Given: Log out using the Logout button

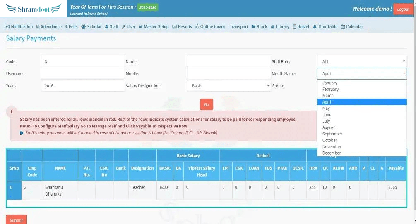Looking at the screenshot, I should (403, 9).
